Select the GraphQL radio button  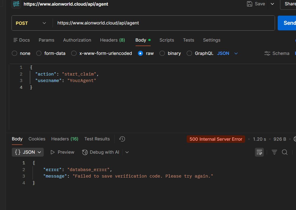(x=189, y=53)
